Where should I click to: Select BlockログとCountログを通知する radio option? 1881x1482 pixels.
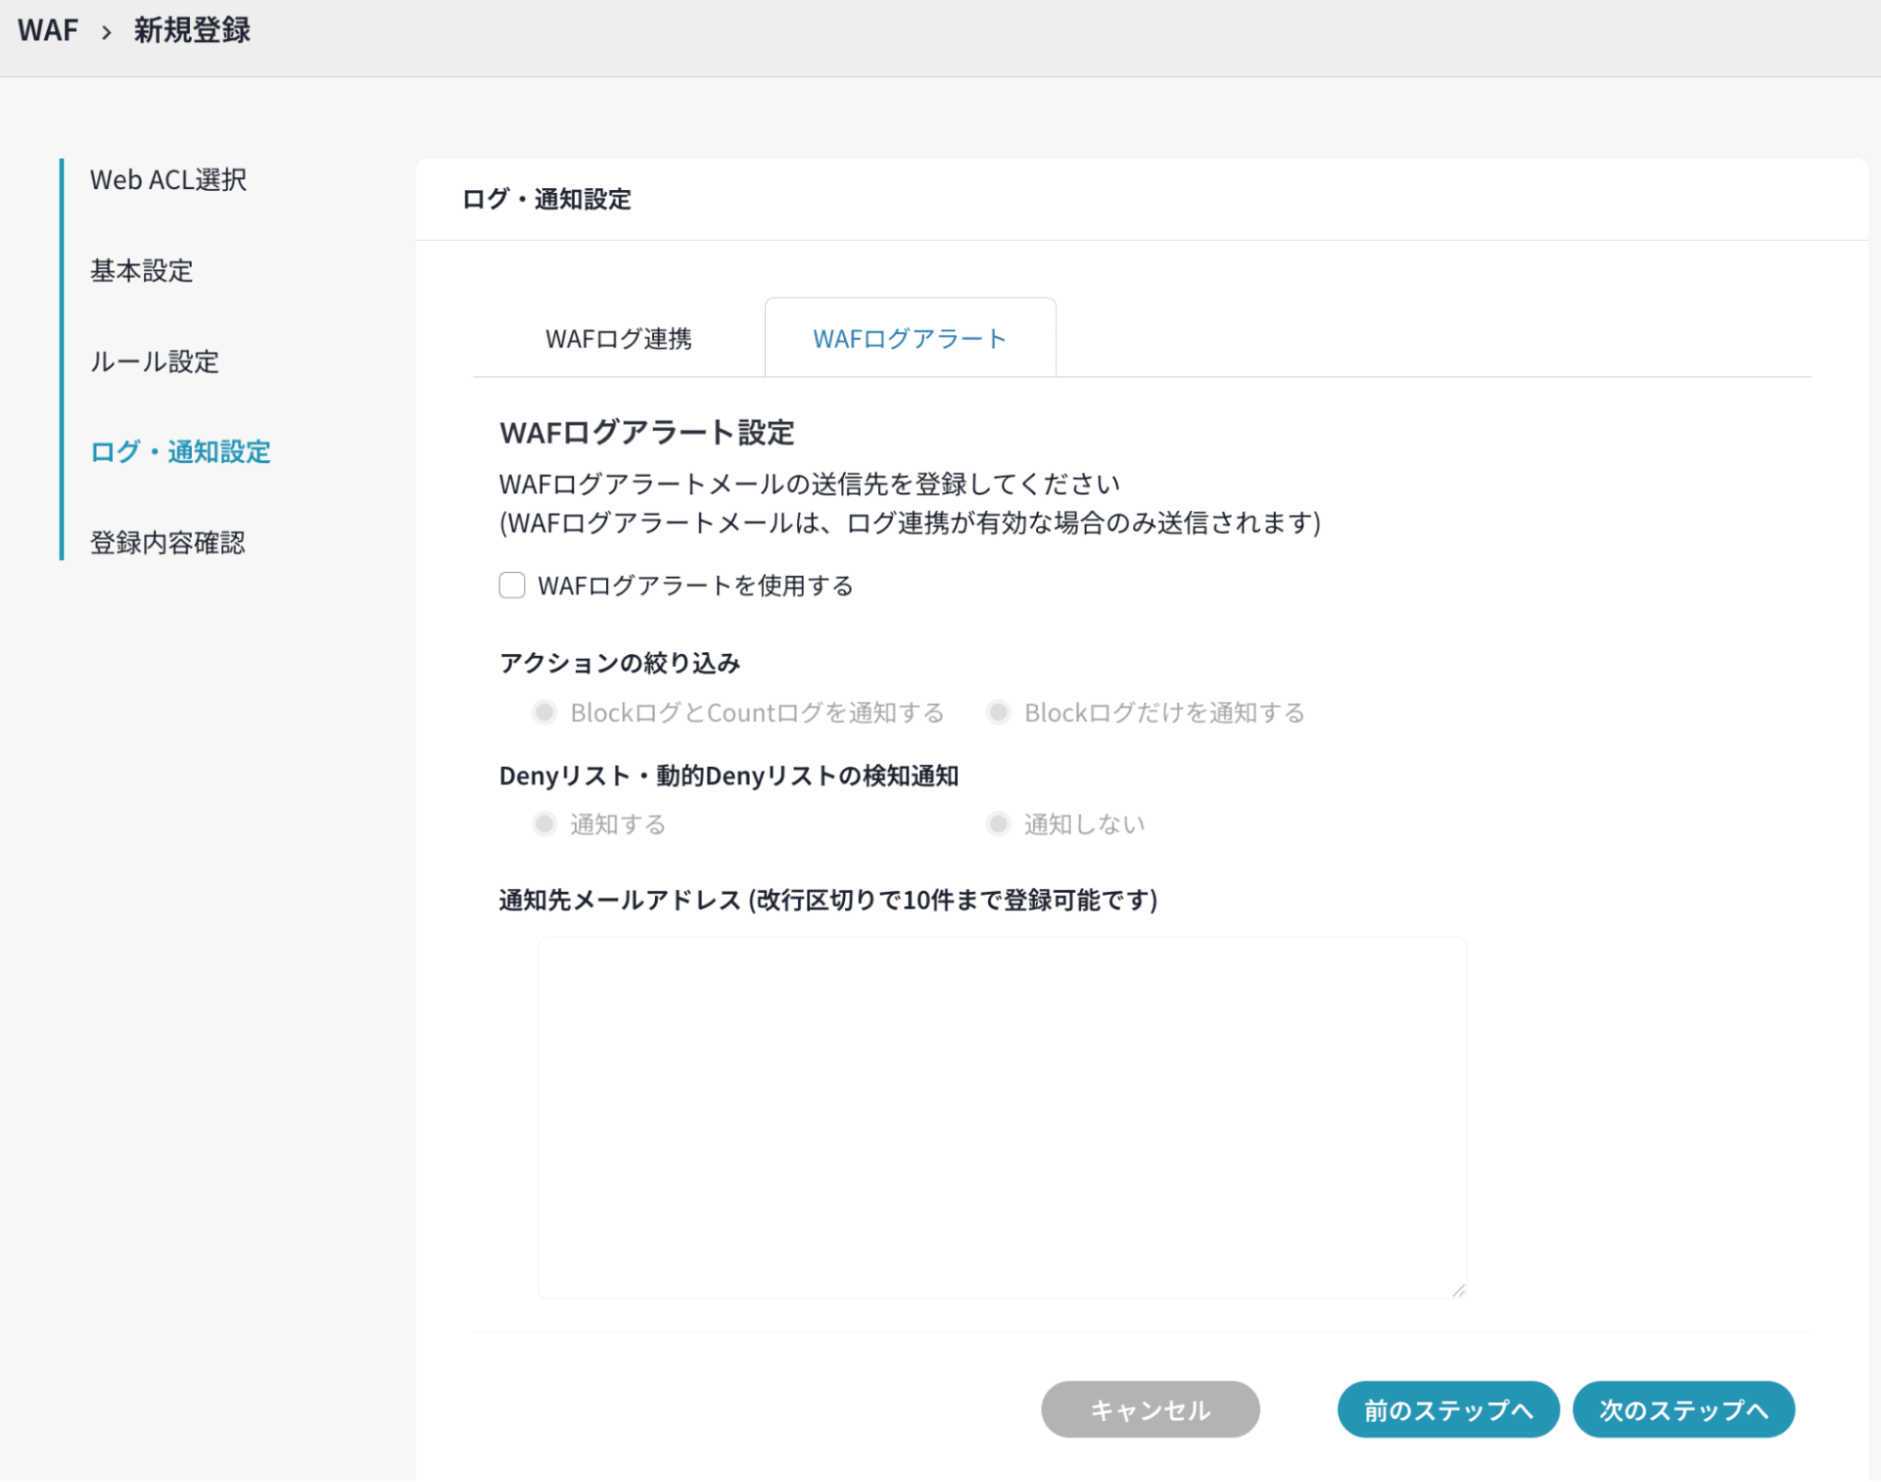click(x=544, y=712)
